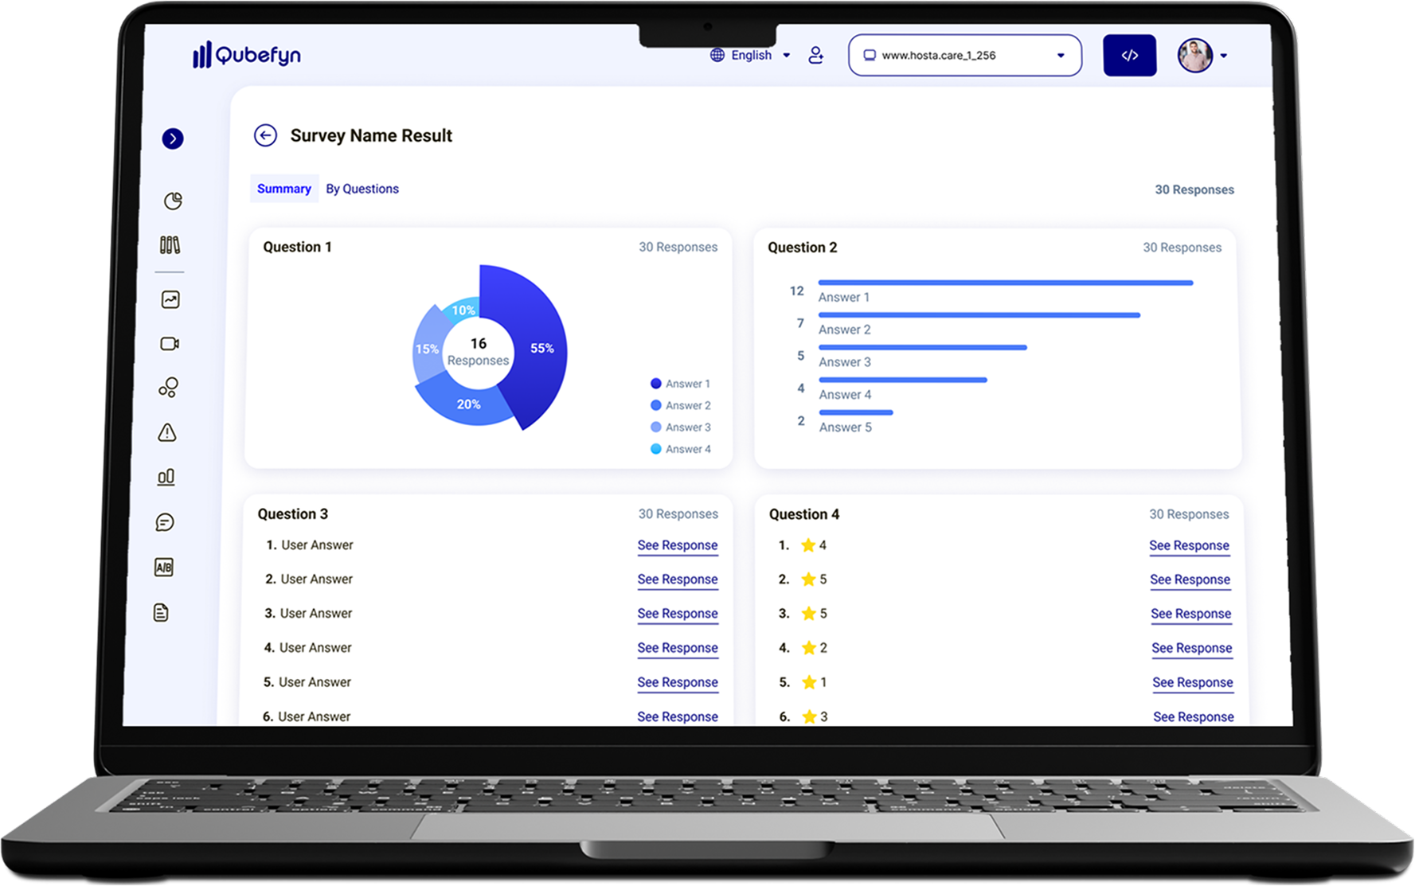Click the Answer 4 bar in Question 2
The image size is (1415, 886).
(x=903, y=380)
